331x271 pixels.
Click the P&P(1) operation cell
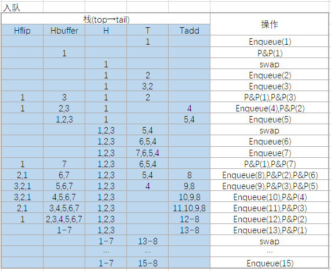coord(270,53)
